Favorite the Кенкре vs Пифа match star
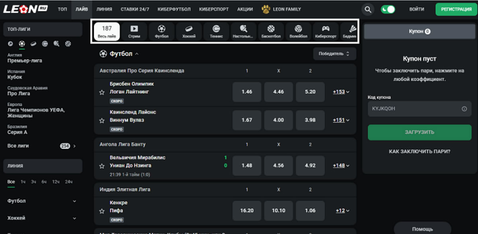This screenshot has height=234, width=478. [102, 211]
